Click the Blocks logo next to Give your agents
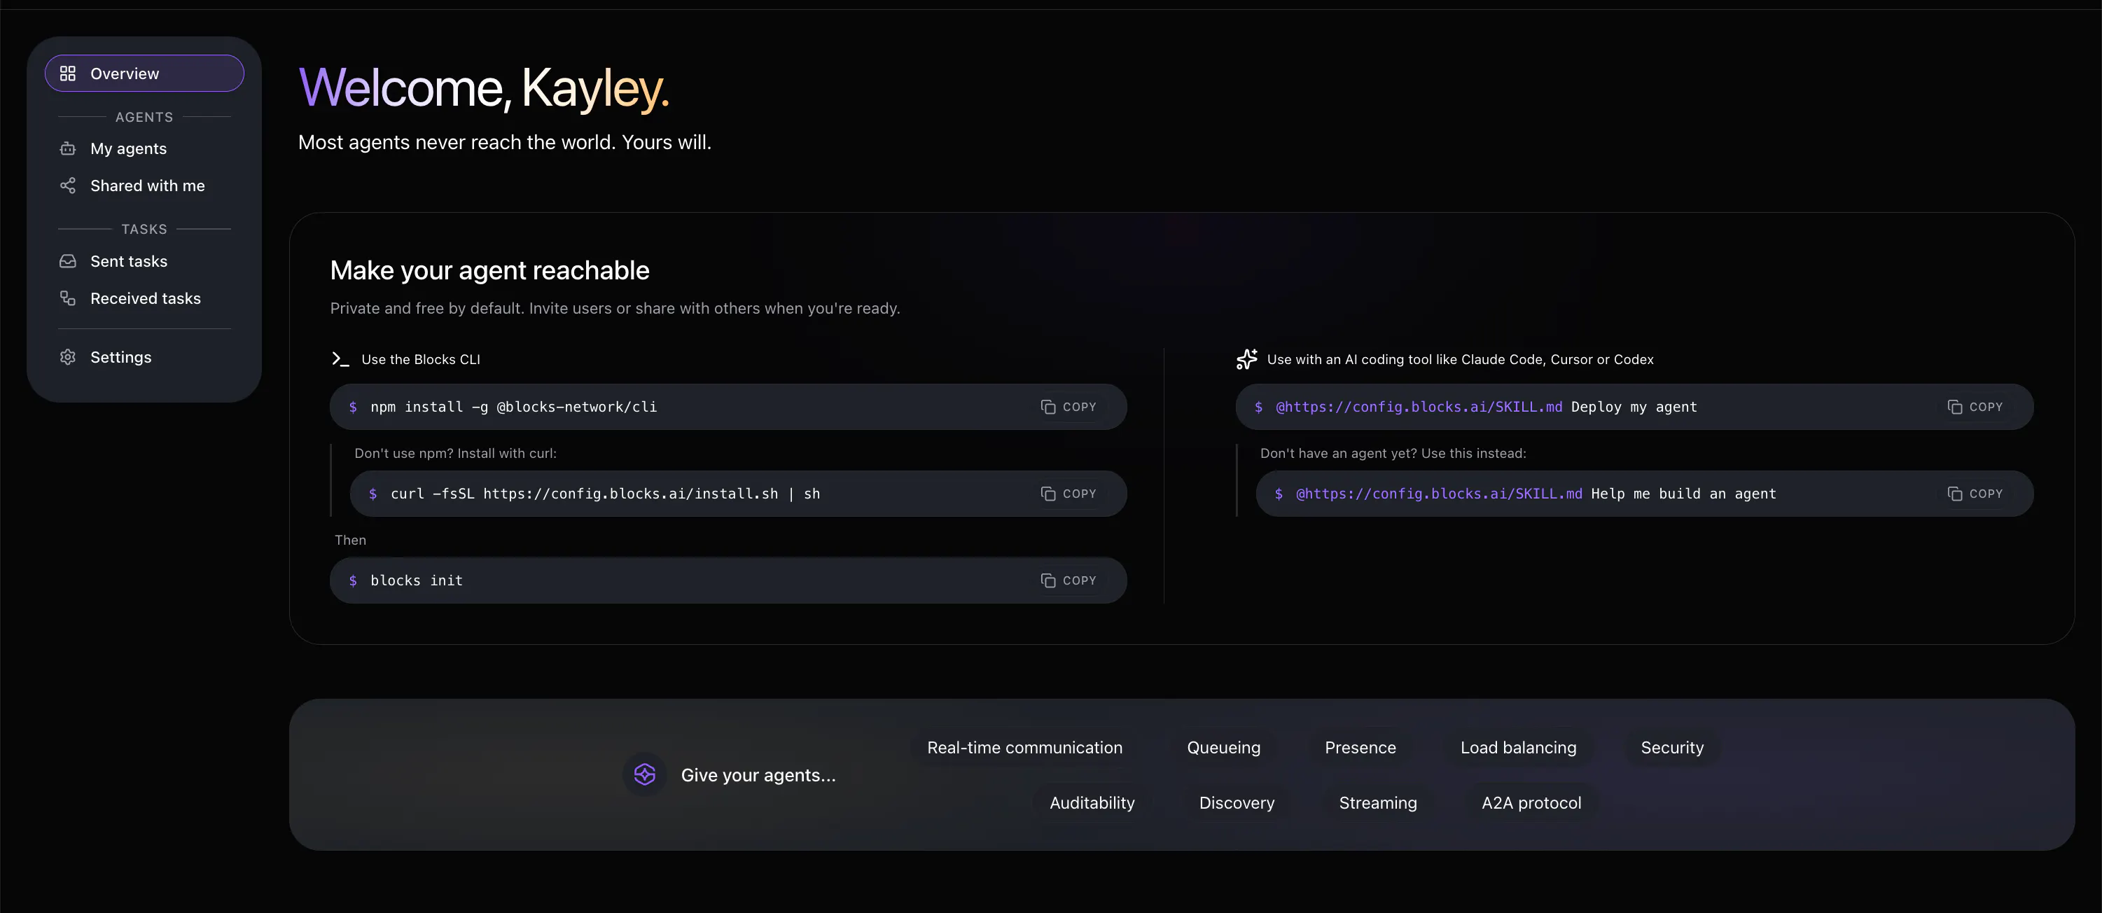 (645, 775)
